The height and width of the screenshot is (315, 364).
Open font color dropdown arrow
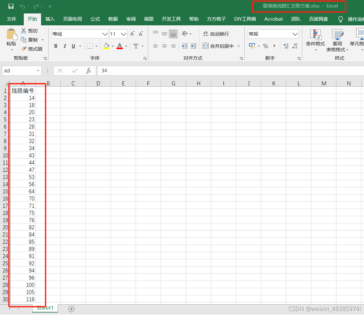tap(126, 46)
